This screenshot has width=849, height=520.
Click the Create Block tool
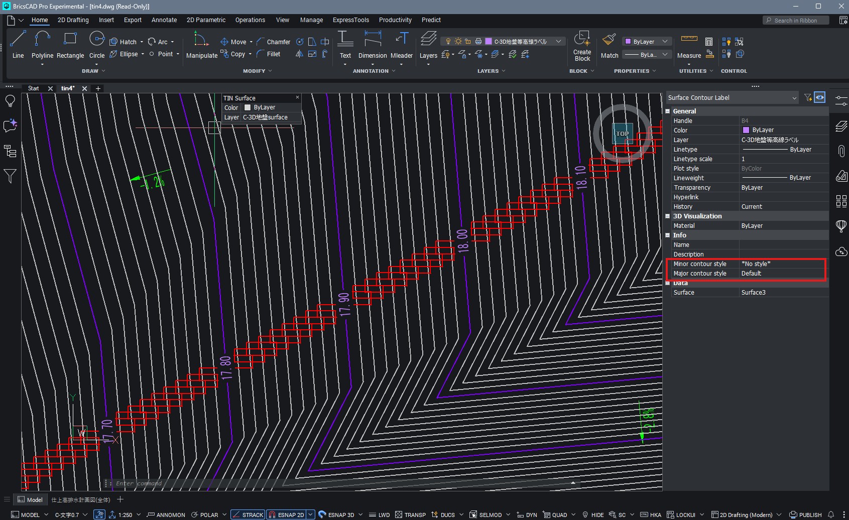pos(582,45)
